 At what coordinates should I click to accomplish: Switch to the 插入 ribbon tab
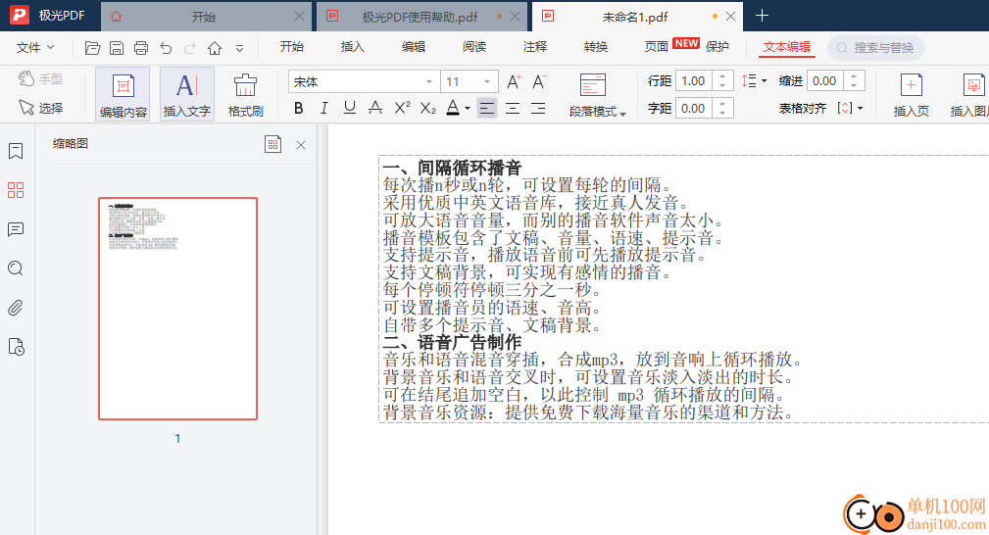point(352,47)
